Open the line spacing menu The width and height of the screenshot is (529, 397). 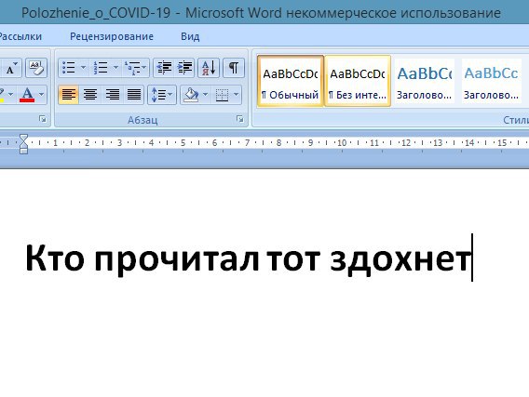[162, 95]
